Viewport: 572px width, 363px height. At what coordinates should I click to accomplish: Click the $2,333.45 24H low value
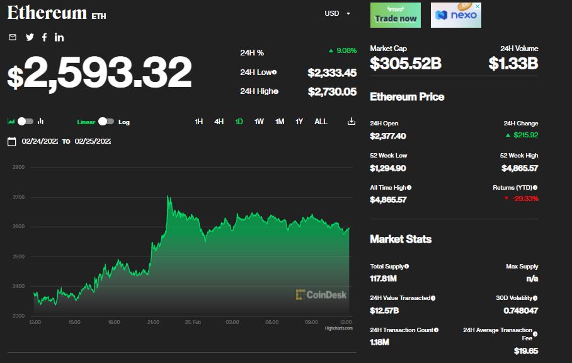(x=332, y=72)
